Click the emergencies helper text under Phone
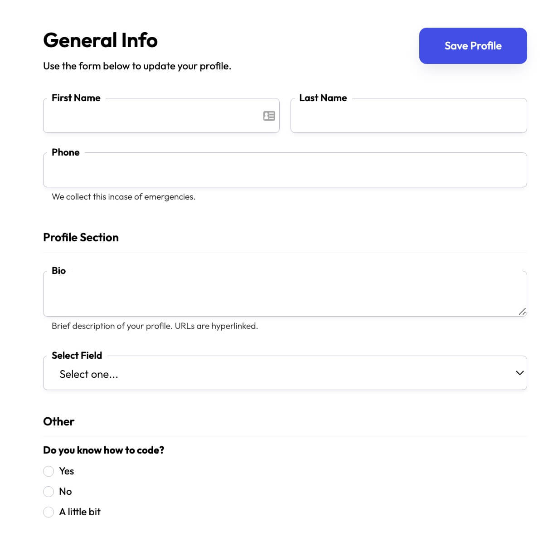This screenshot has height=557, width=553. click(123, 196)
